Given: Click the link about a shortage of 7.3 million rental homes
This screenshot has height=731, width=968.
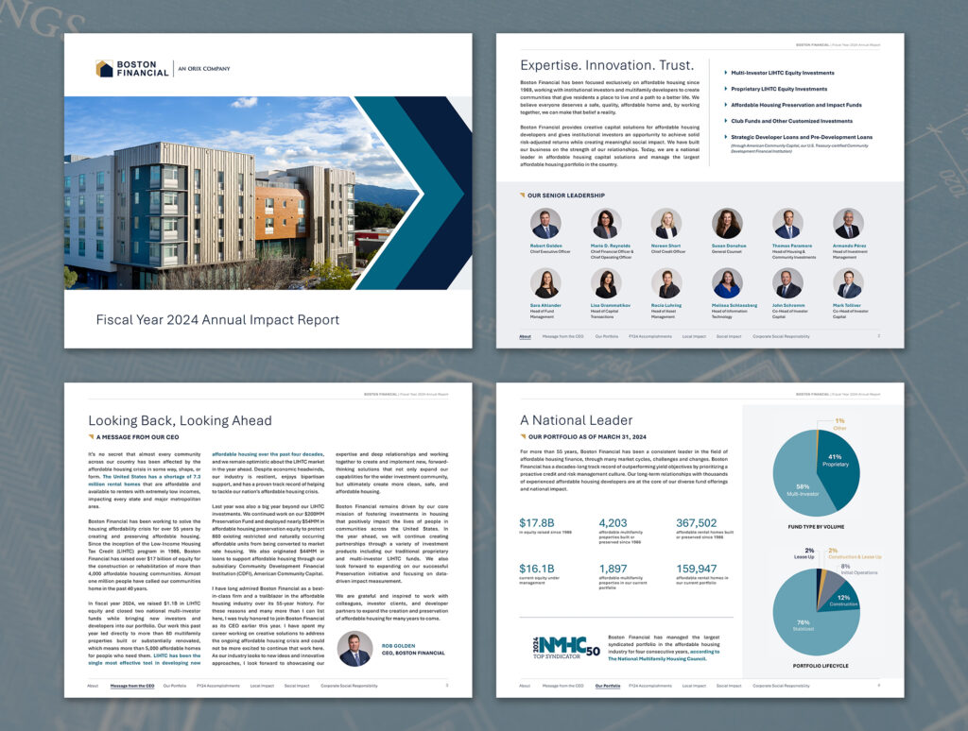Looking at the screenshot, I should 145,480.
